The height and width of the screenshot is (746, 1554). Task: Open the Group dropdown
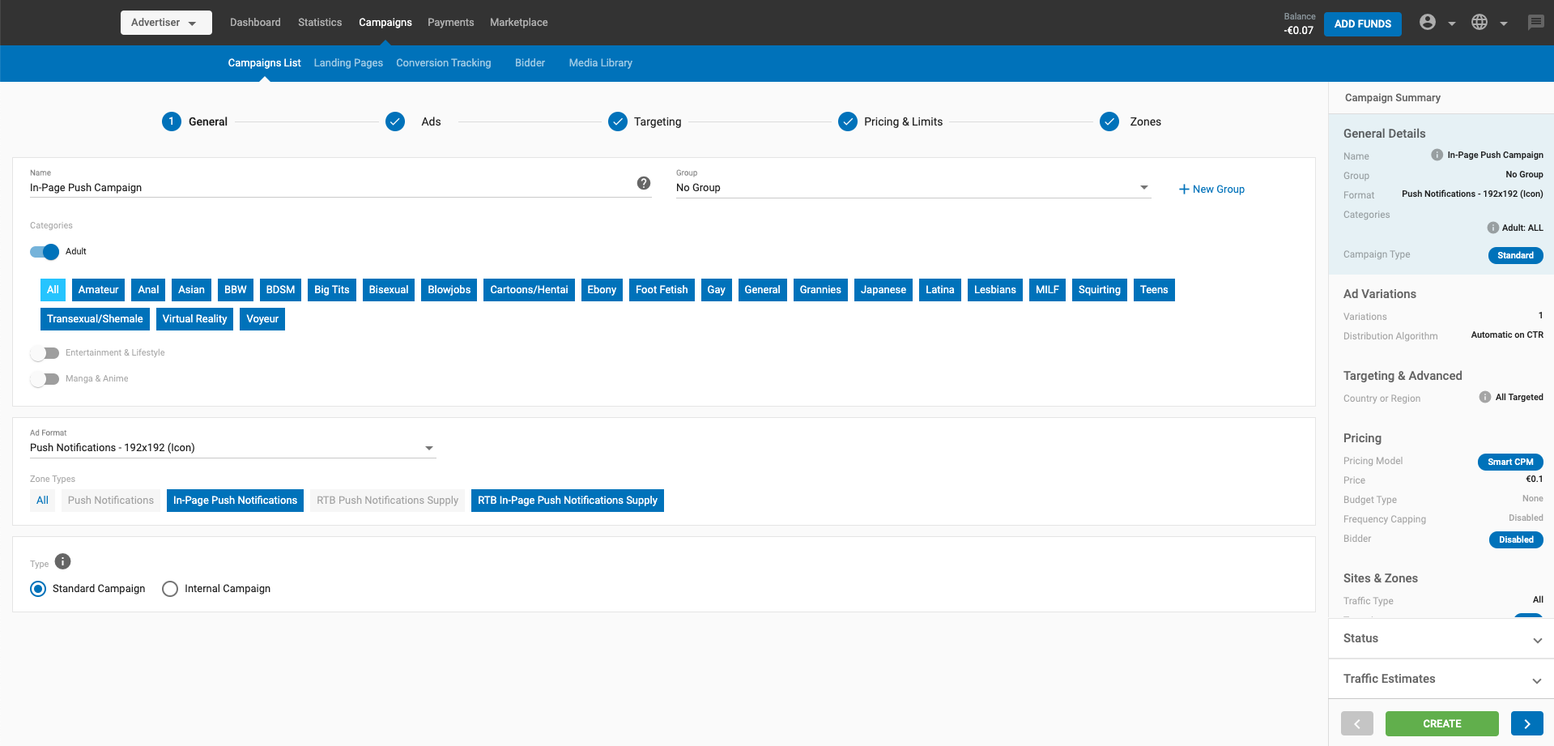click(x=912, y=188)
